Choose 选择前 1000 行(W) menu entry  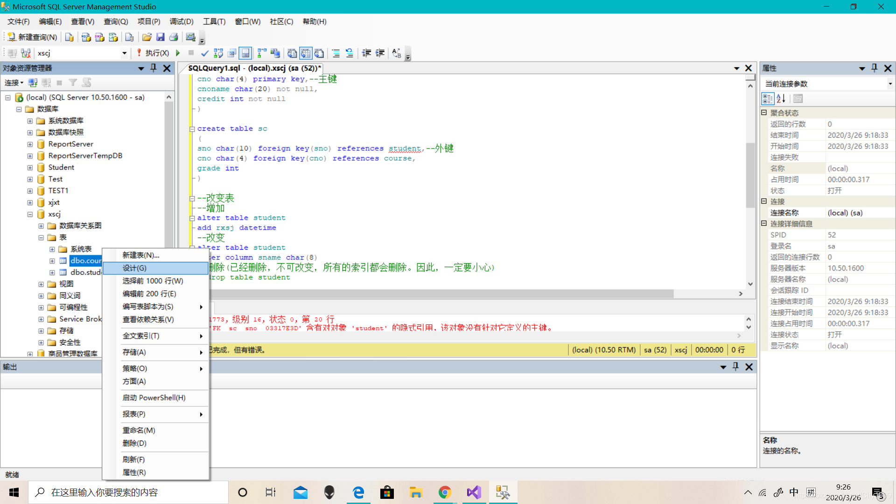pyautogui.click(x=155, y=280)
